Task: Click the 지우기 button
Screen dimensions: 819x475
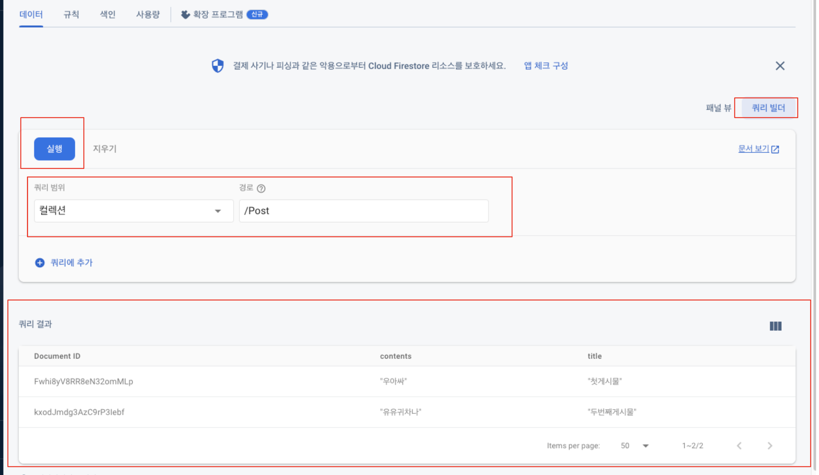Action: pyautogui.click(x=104, y=149)
